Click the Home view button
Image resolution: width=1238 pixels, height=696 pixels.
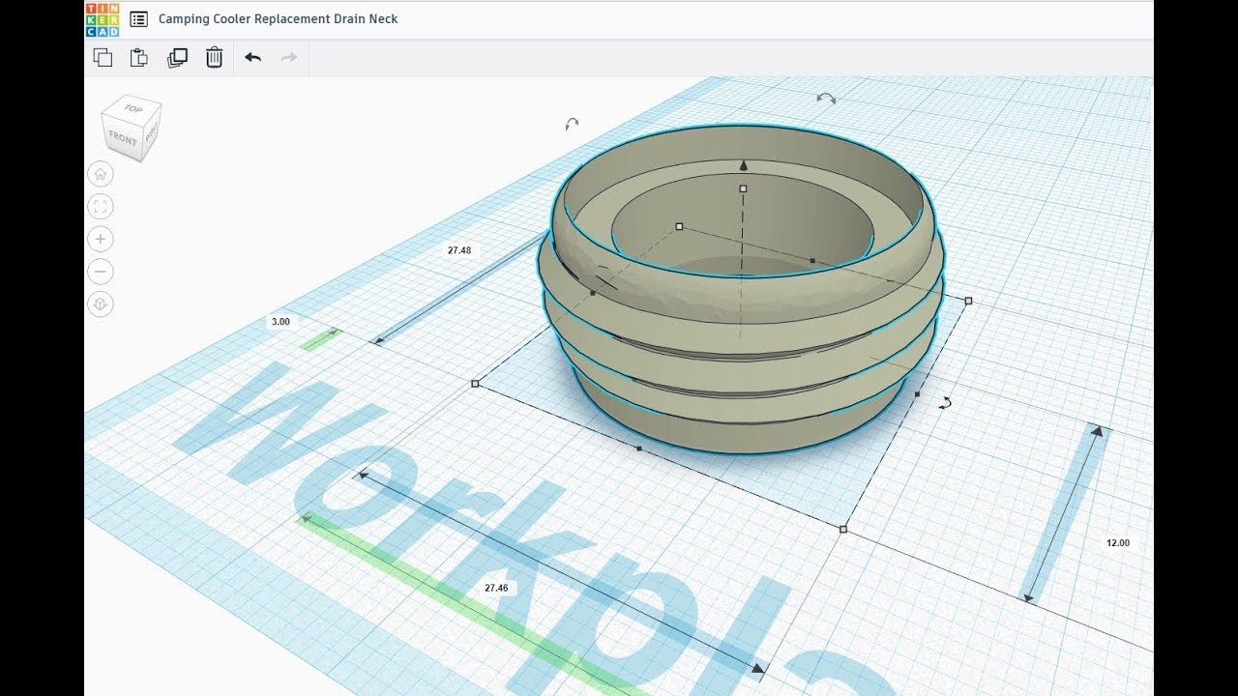tap(101, 174)
